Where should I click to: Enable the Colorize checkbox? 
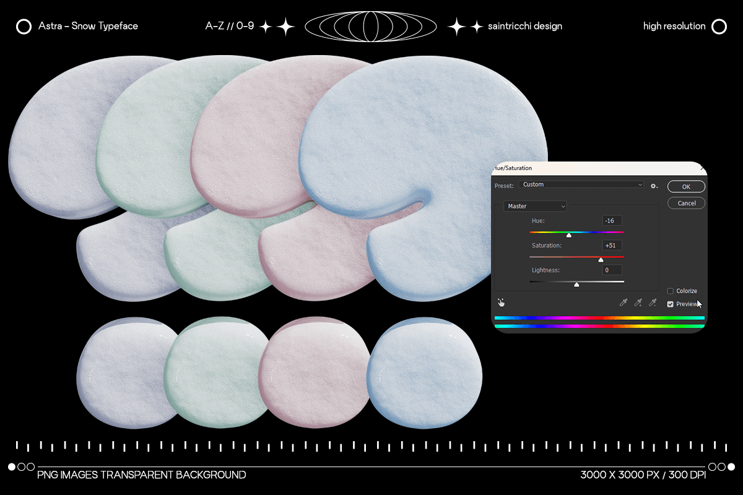tap(671, 291)
